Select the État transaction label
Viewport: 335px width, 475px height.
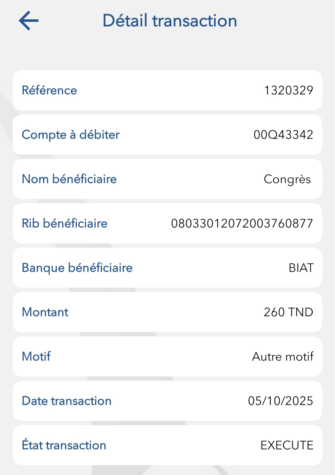pyautogui.click(x=64, y=445)
